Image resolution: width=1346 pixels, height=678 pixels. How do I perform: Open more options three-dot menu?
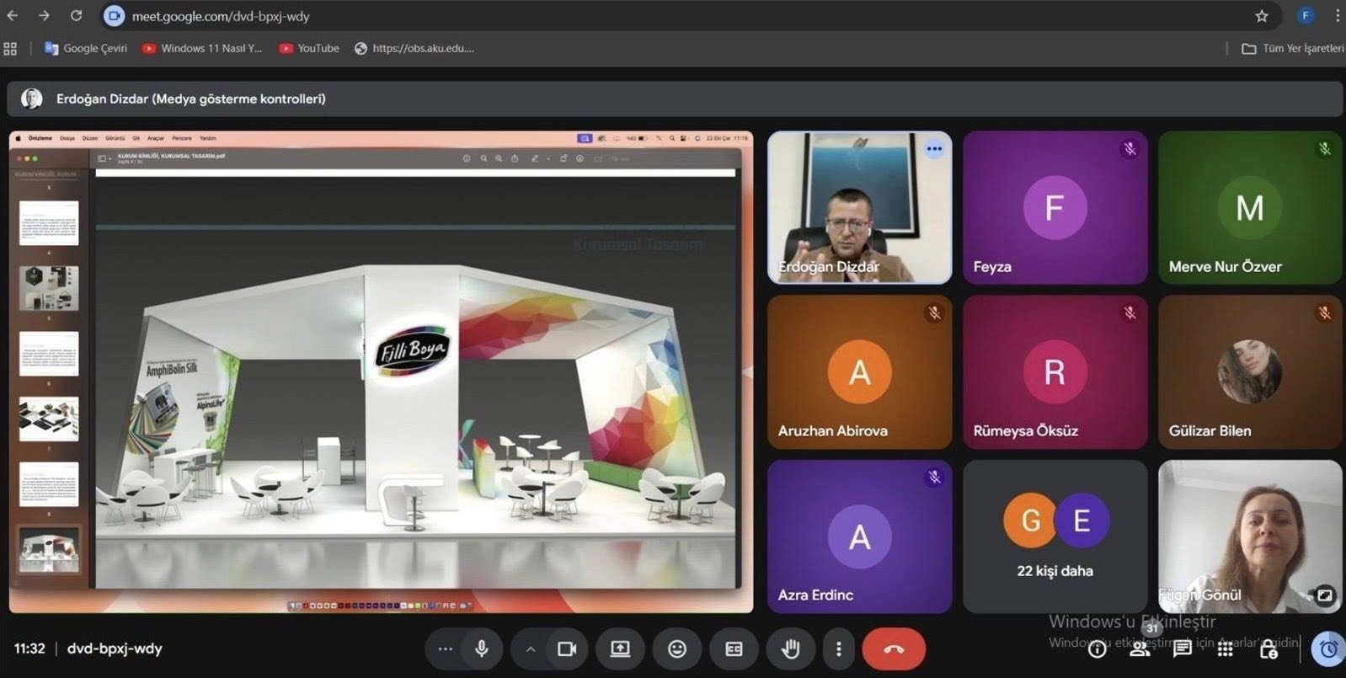point(838,649)
